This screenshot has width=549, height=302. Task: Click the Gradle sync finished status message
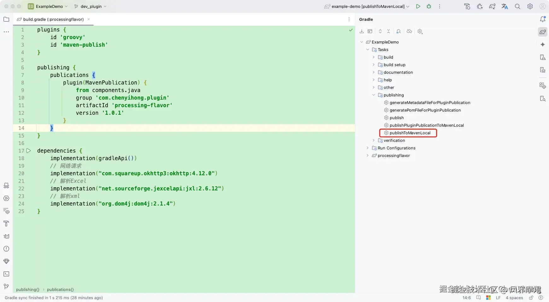tap(54, 298)
